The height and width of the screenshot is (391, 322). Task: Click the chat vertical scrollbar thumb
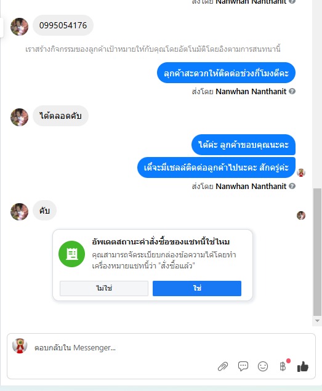[x=317, y=252]
